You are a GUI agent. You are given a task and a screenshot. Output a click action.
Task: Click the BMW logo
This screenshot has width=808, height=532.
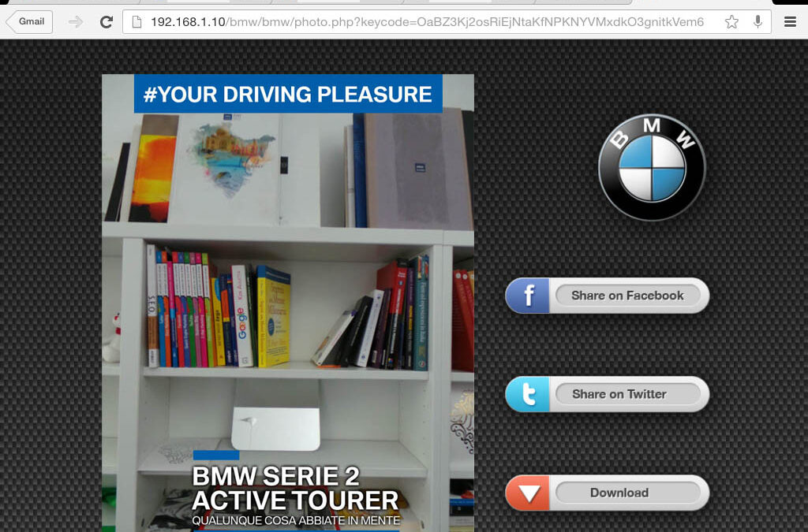tap(652, 167)
